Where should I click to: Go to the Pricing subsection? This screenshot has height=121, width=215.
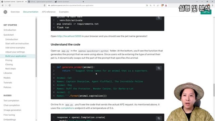(9, 60)
